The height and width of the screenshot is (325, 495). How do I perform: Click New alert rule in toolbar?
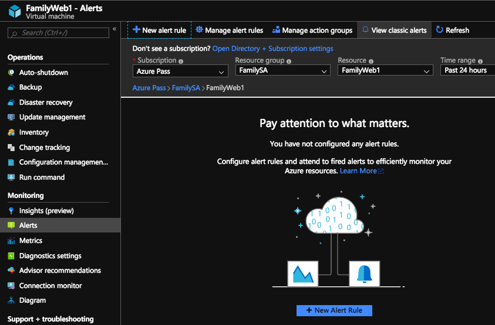click(160, 30)
